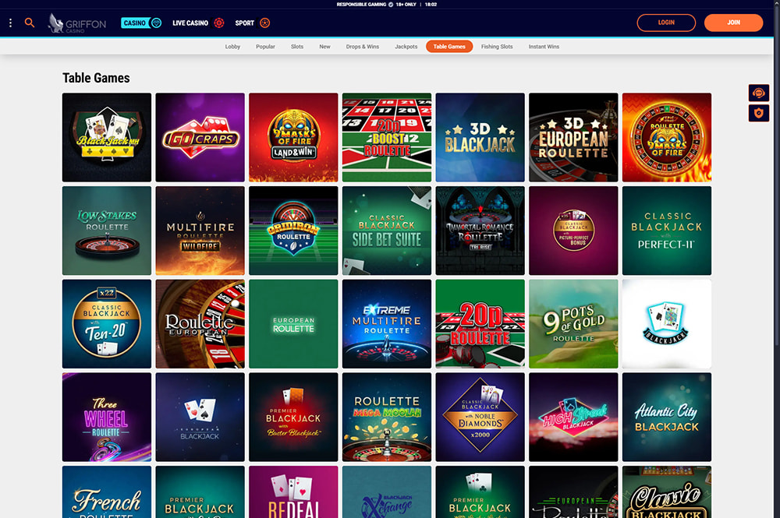This screenshot has width=780, height=518.
Task: Open Multifire Roulette Wildfire tile
Action: [200, 231]
